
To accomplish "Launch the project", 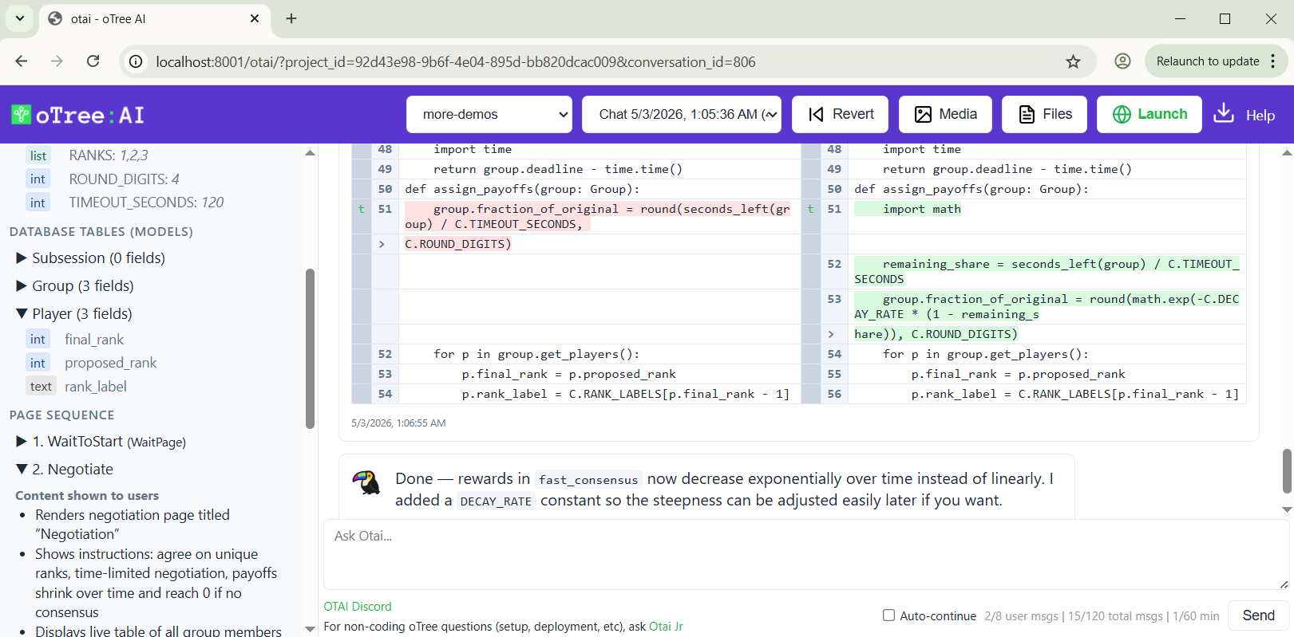I will tap(1150, 115).
